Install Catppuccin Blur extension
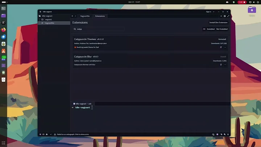261x147 pixels. click(x=223, y=57)
